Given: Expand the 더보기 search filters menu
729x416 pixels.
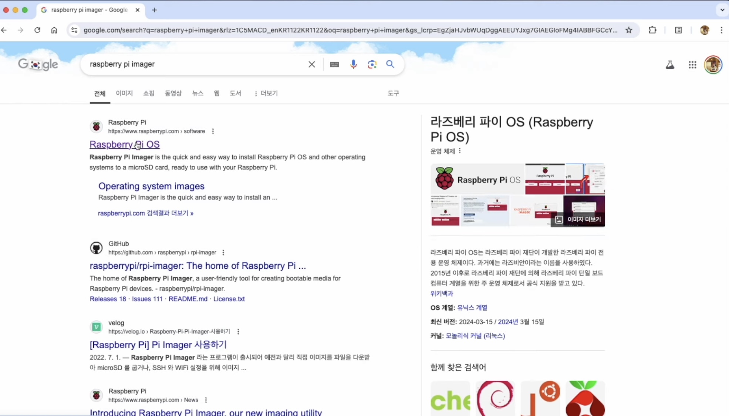Looking at the screenshot, I should coord(266,93).
